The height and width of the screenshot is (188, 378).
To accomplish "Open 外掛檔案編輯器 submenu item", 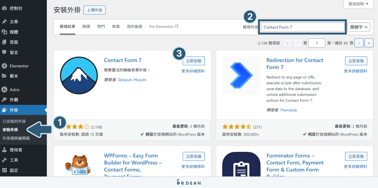I will pos(16,138).
